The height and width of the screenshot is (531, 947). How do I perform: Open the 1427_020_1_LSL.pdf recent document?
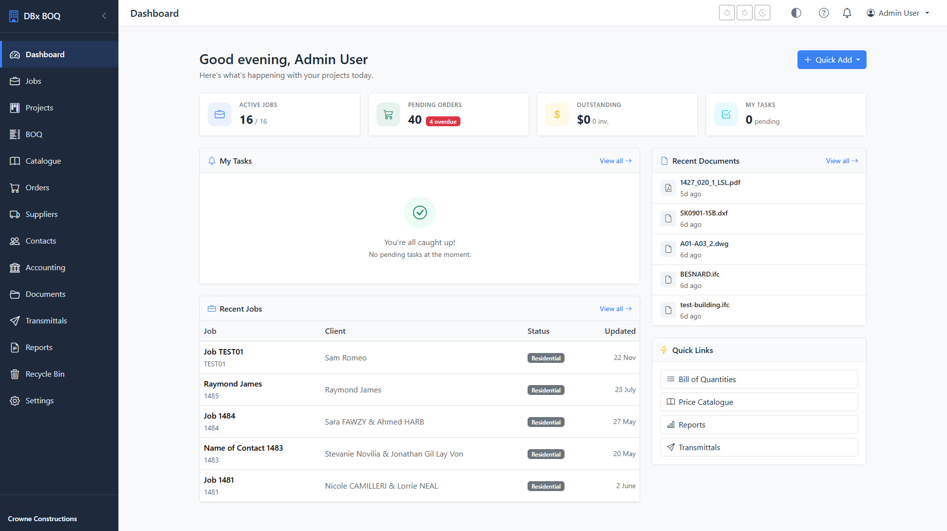(710, 182)
